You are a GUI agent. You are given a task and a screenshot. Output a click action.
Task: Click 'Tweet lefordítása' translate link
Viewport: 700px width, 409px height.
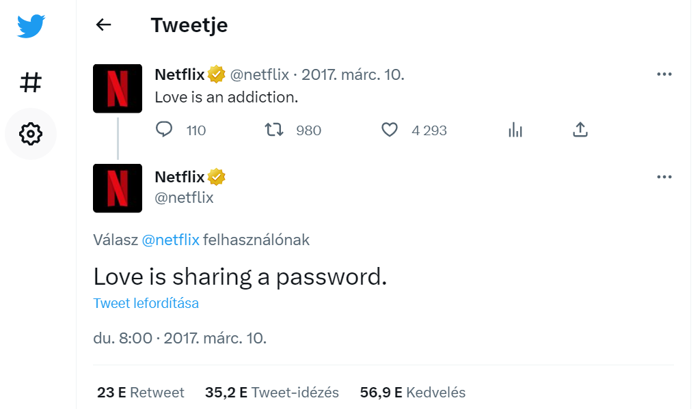click(146, 303)
